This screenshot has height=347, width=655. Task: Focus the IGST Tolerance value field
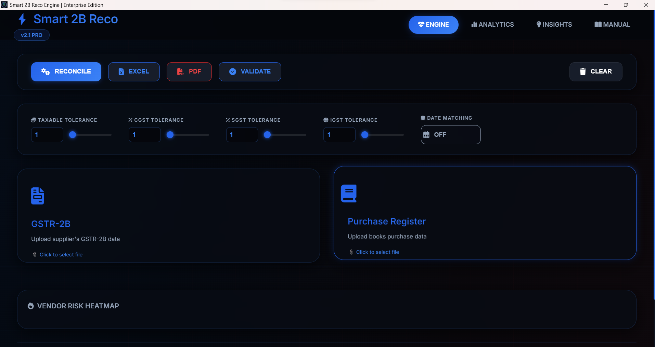coord(339,135)
